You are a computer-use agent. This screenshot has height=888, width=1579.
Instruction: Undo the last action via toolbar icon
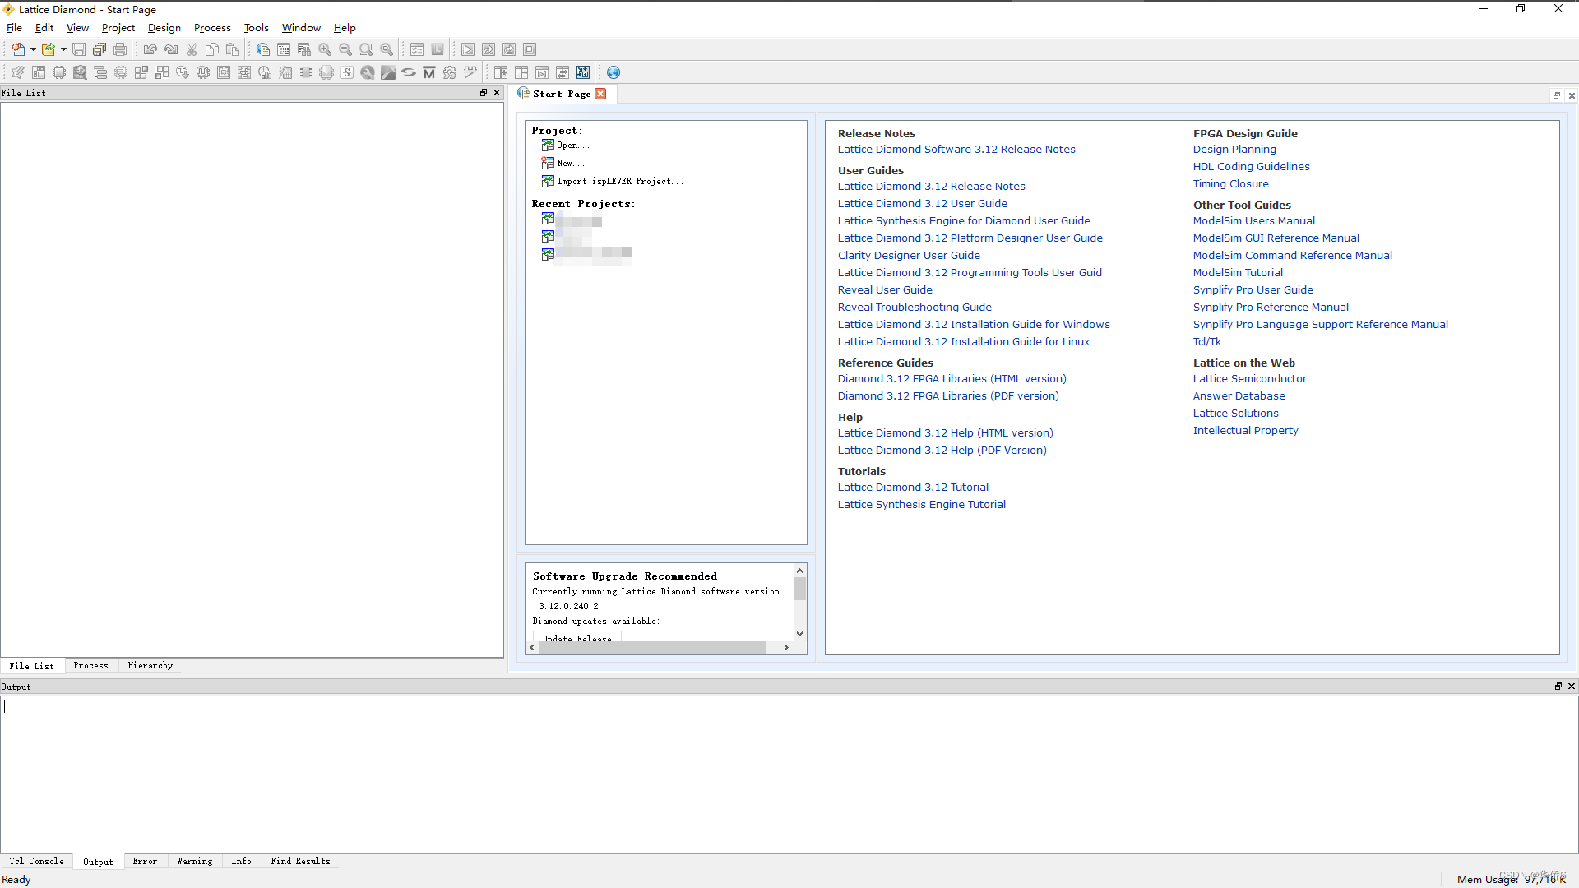(150, 49)
